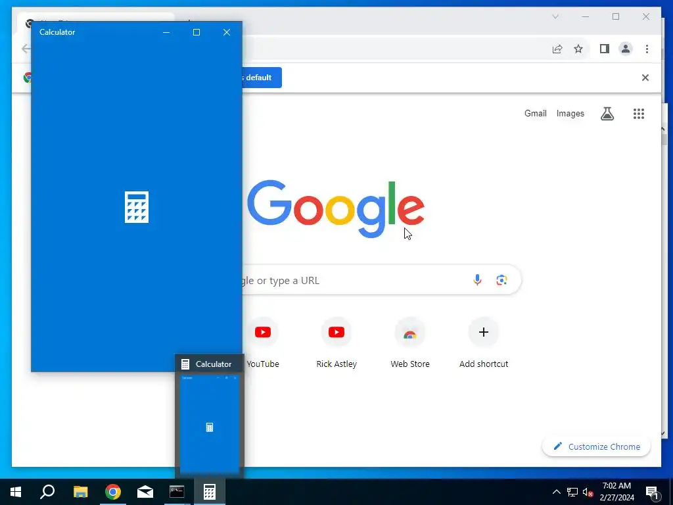Open File Explorer from the taskbar
Viewport: 673px width, 505px height.
coord(80,492)
